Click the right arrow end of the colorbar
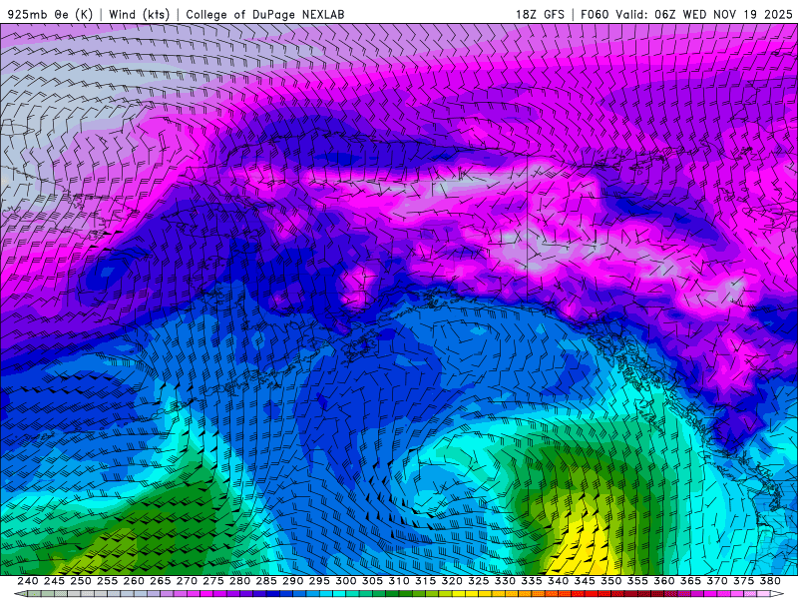Screen dimensions: 798x599 [x=777, y=594]
